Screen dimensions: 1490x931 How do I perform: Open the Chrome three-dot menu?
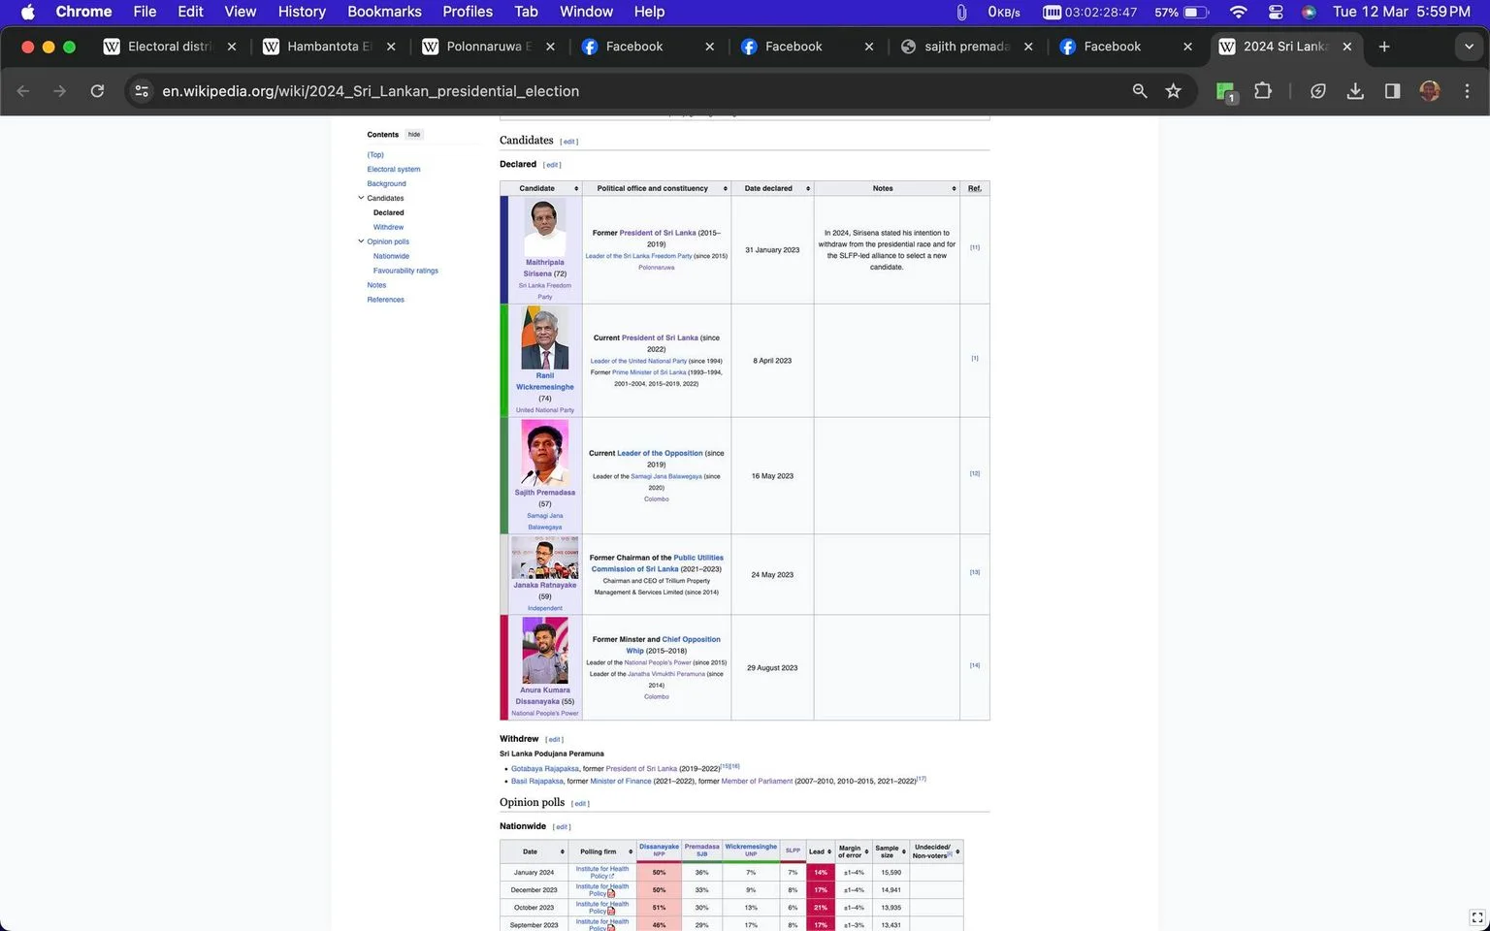pyautogui.click(x=1467, y=91)
